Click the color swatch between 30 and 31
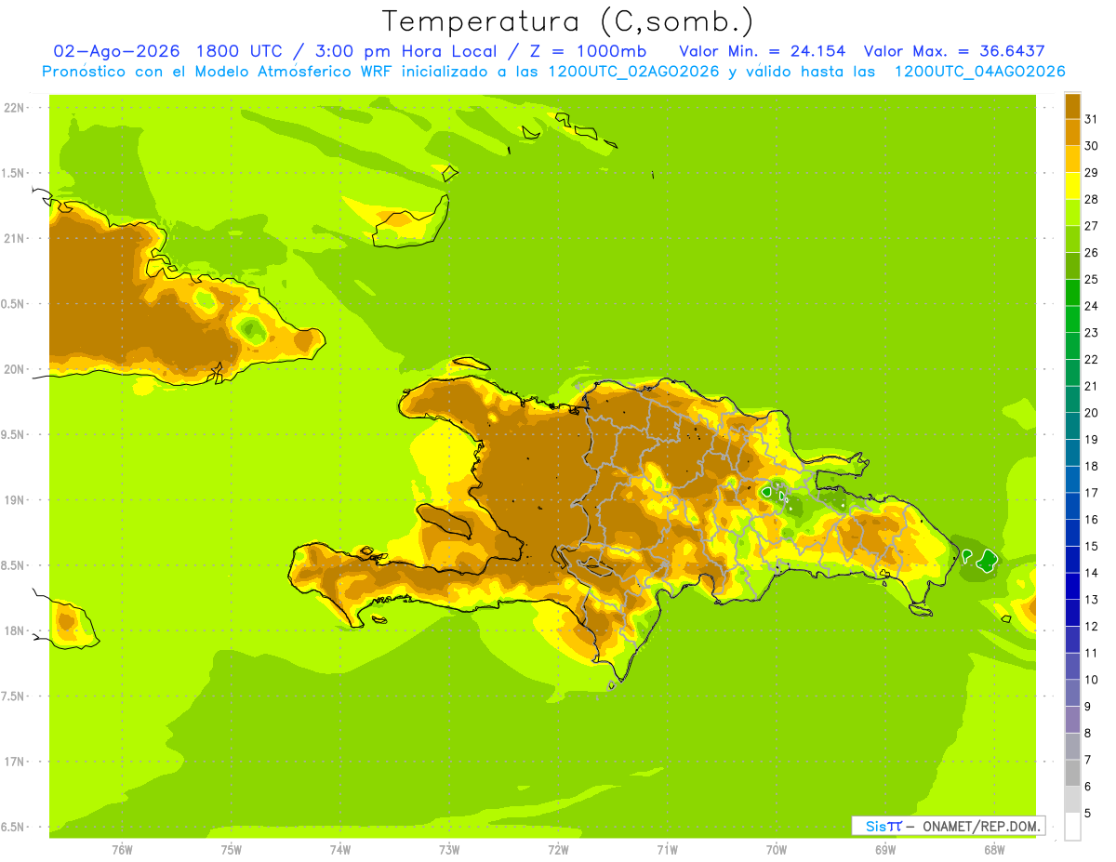Viewport: 1116px width, 862px height. click(1072, 132)
